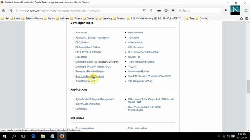
Task: Open the Learning bookmark folder
Action: coord(105,19)
